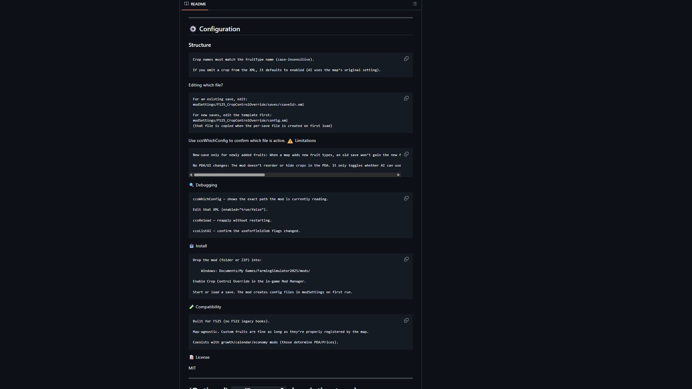Click the Configuration heading
The image size is (692, 389).
pos(219,29)
